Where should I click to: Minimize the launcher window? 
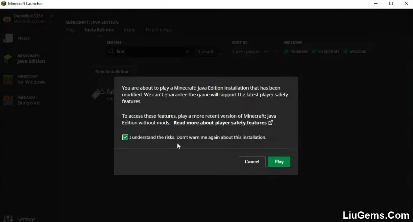point(375,4)
